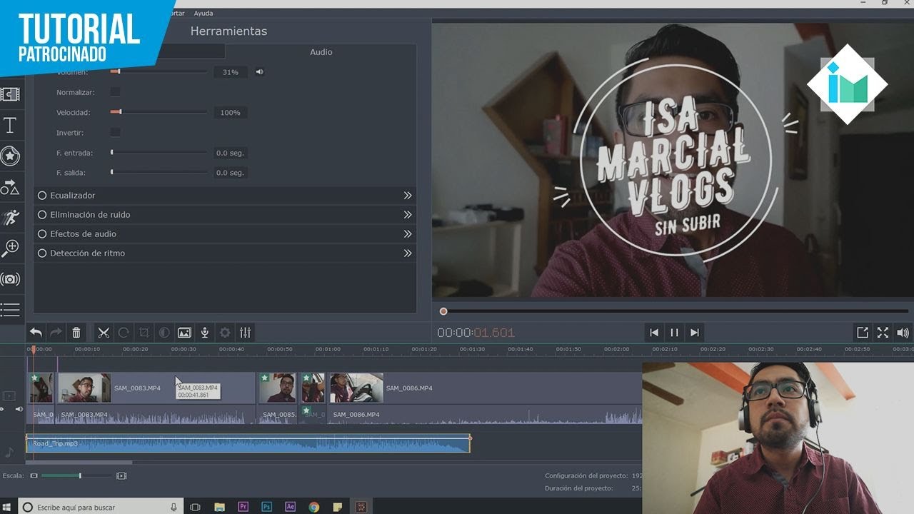Open the Stickers panel star icon
Screen dimensions: 914x514
click(10, 156)
